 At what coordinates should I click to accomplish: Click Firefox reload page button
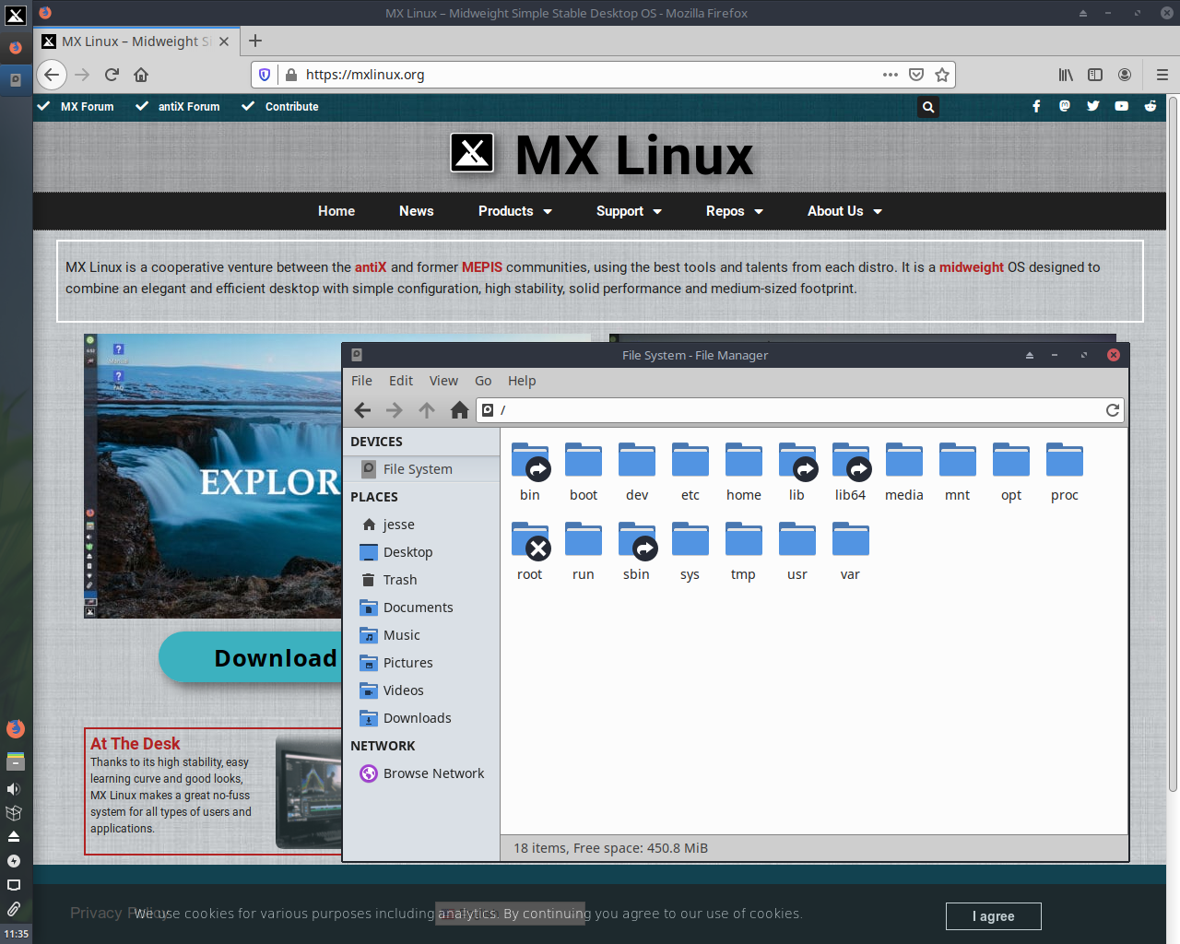112,75
